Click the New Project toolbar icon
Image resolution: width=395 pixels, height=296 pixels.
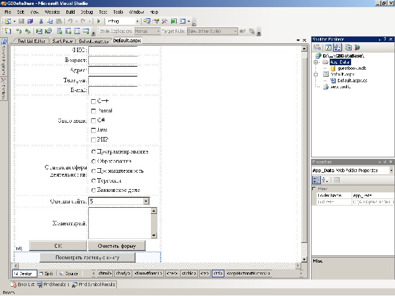8,21
